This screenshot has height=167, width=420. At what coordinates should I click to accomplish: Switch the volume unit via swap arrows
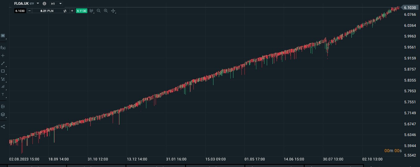point(65,11)
